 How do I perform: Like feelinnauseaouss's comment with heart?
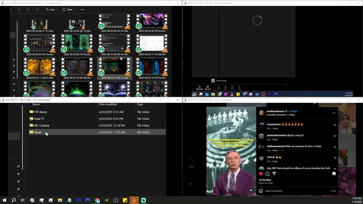[x=335, y=147]
